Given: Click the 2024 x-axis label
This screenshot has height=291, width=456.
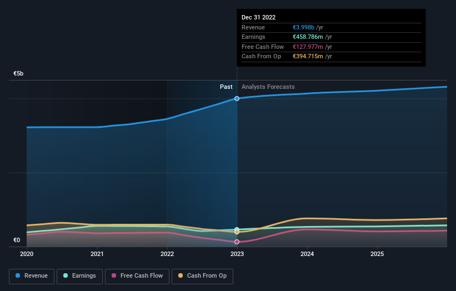Looking at the screenshot, I should [307, 254].
